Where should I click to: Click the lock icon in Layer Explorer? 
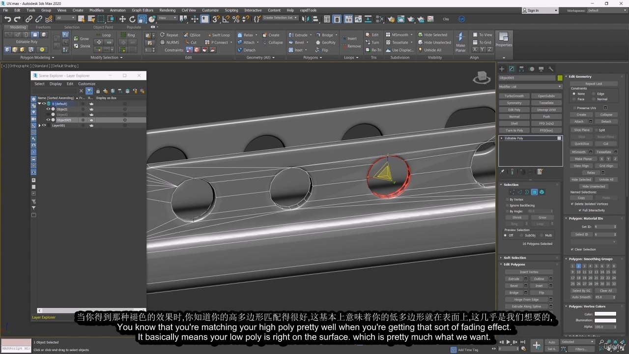point(98,91)
